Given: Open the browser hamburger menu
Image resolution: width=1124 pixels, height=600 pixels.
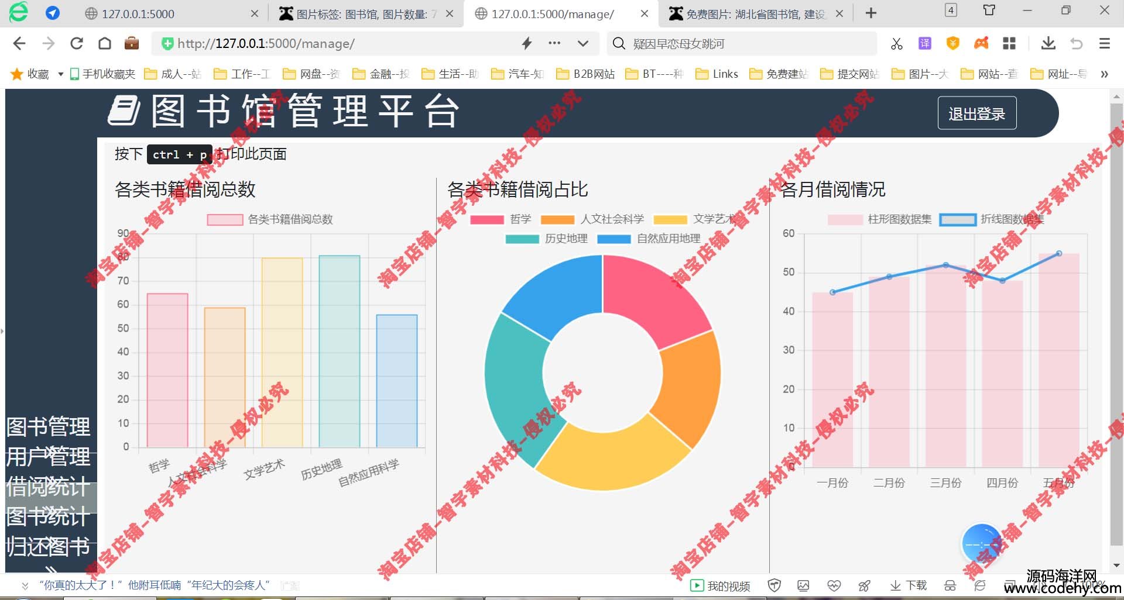Looking at the screenshot, I should pos(1104,43).
